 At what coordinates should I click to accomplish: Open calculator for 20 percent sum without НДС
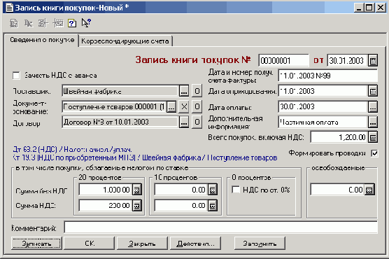coord(136,190)
